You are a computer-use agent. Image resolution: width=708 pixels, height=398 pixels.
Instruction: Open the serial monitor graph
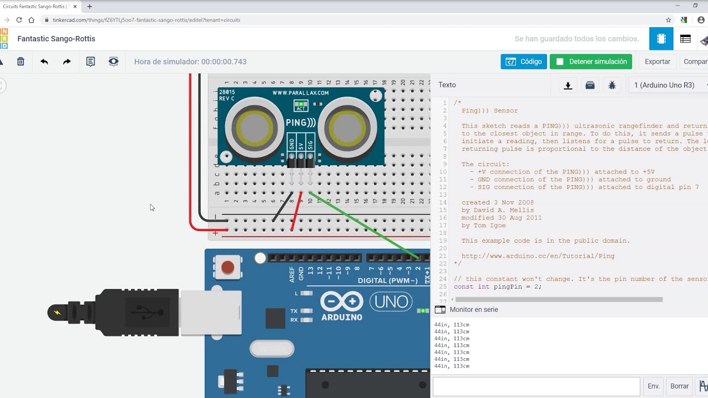(x=702, y=386)
